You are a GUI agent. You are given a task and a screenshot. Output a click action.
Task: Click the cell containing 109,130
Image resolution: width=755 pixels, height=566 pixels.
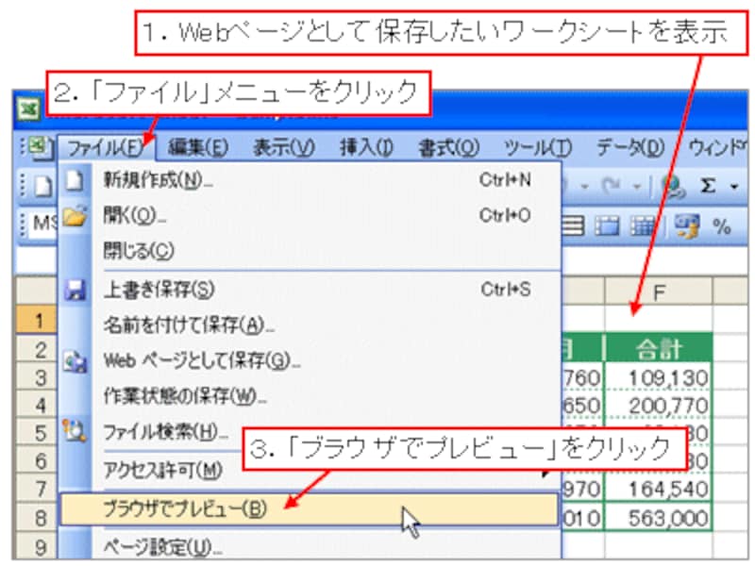[659, 376]
